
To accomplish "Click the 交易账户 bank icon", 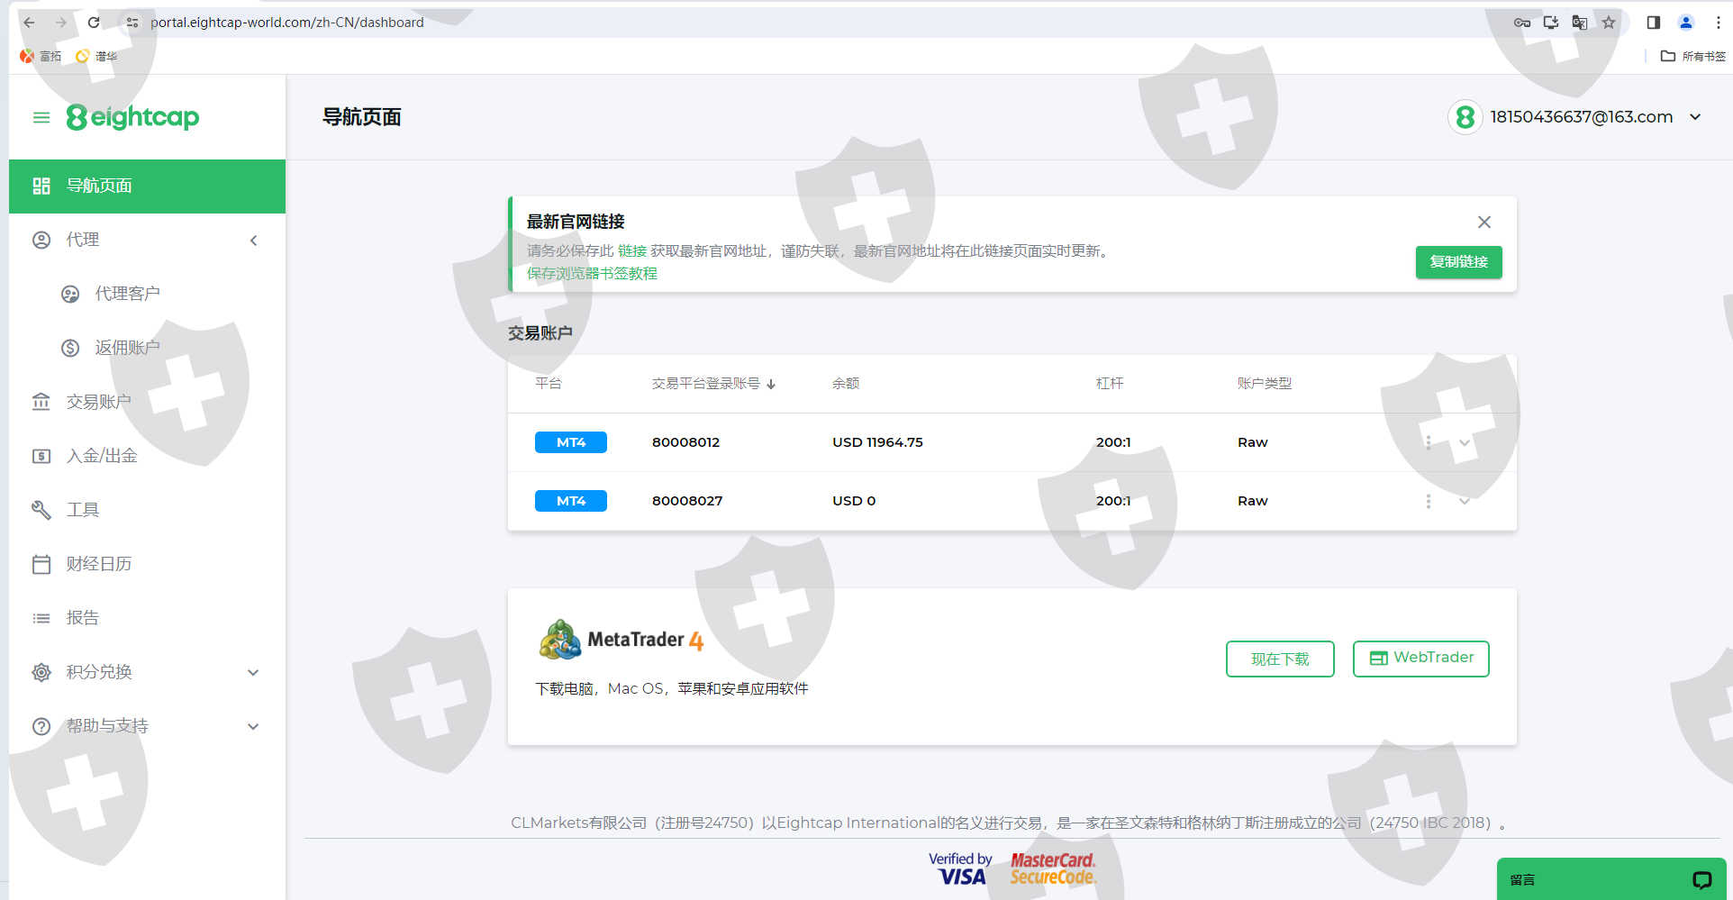I will [41, 402].
